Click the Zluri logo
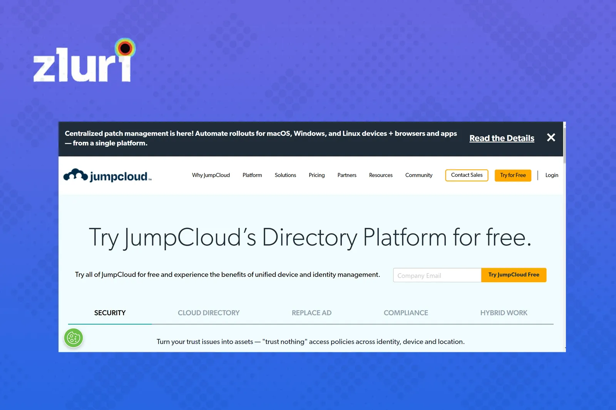This screenshot has height=410, width=616. coord(84,60)
